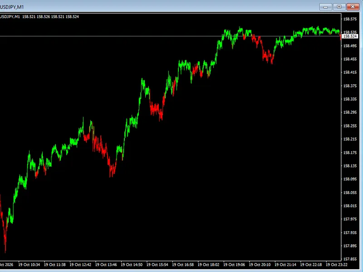Click price level 158.375 on scale
Viewport: 363px width, 272px height.
(x=350, y=86)
